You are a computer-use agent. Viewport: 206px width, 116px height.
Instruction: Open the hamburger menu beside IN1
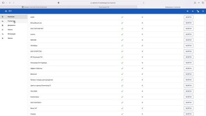coord(6,11)
